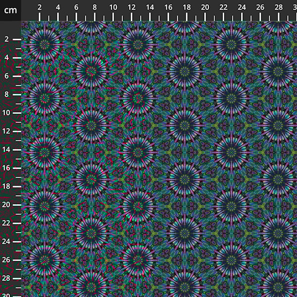
Task: Click 18 cm on the horizontal ruler
Action: tap(186, 7)
